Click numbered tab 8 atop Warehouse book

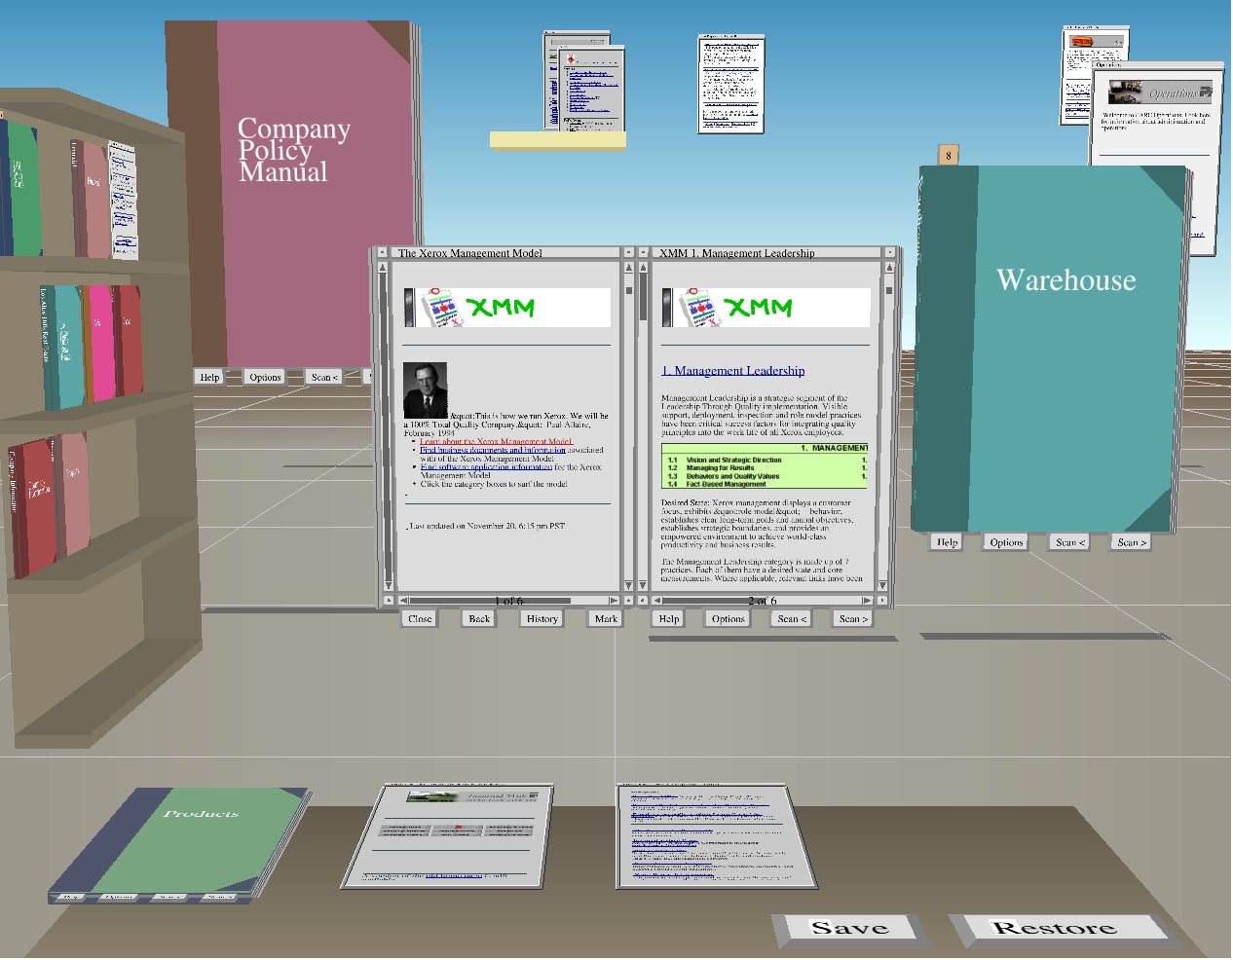click(948, 155)
